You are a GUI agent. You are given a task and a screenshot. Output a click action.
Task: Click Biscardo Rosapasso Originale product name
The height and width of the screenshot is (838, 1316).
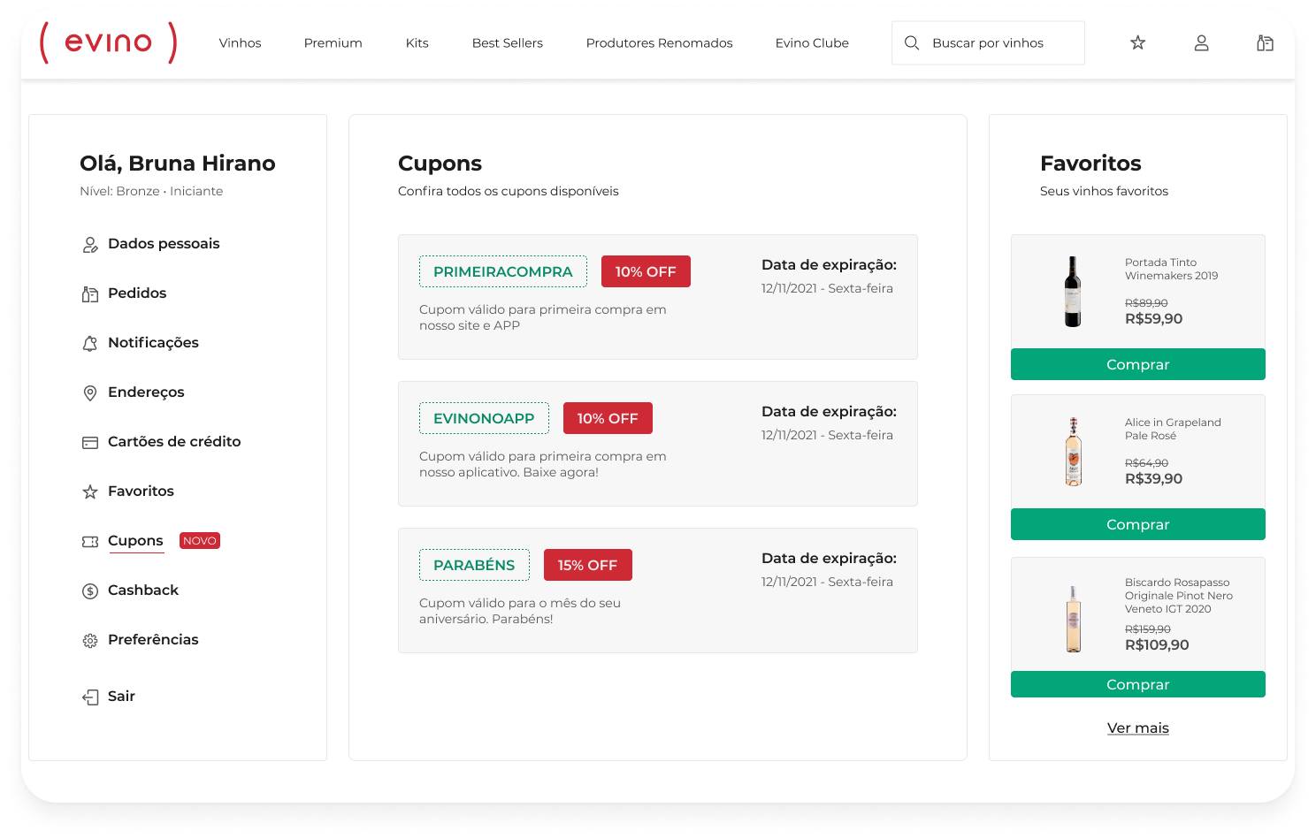pyautogui.click(x=1179, y=596)
